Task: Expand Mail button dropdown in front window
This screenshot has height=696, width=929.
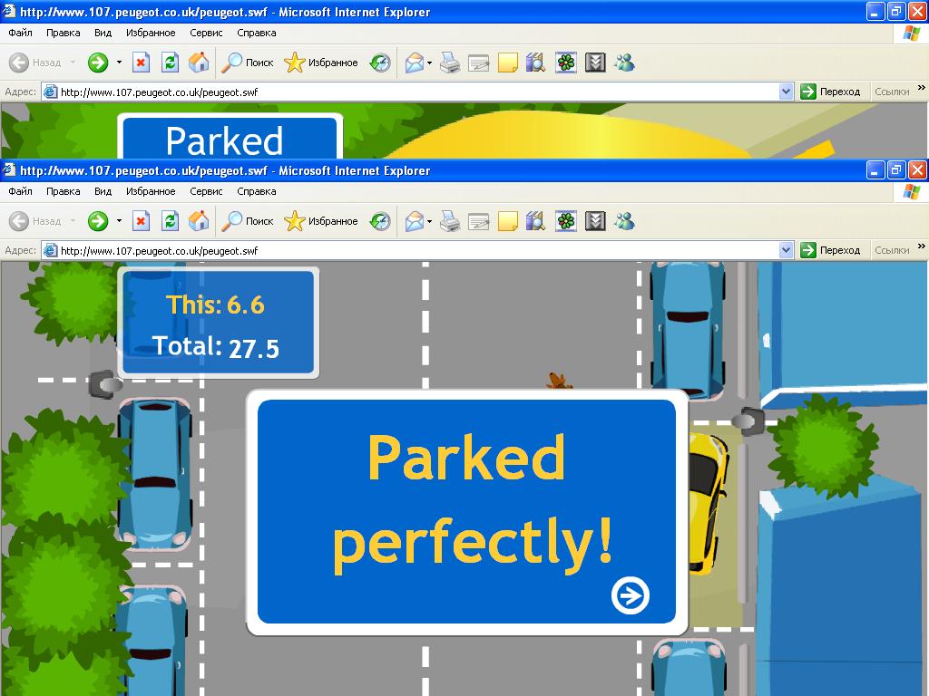Action: [430, 221]
